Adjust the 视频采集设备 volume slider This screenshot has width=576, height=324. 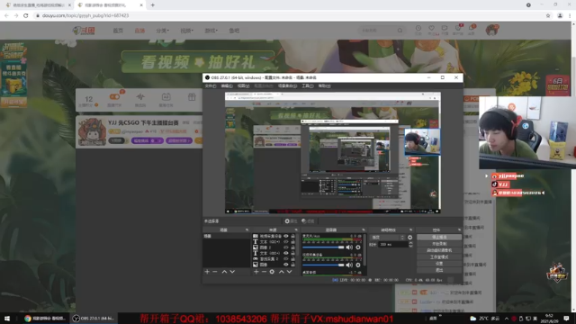[x=323, y=265]
